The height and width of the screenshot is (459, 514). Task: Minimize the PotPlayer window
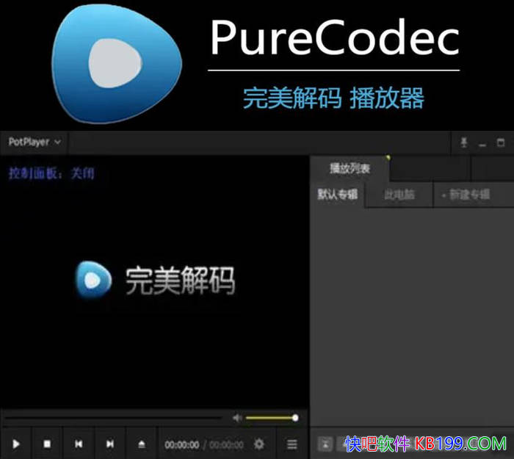(482, 143)
